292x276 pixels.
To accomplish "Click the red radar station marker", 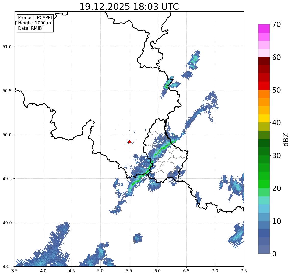I will tap(130, 142).
